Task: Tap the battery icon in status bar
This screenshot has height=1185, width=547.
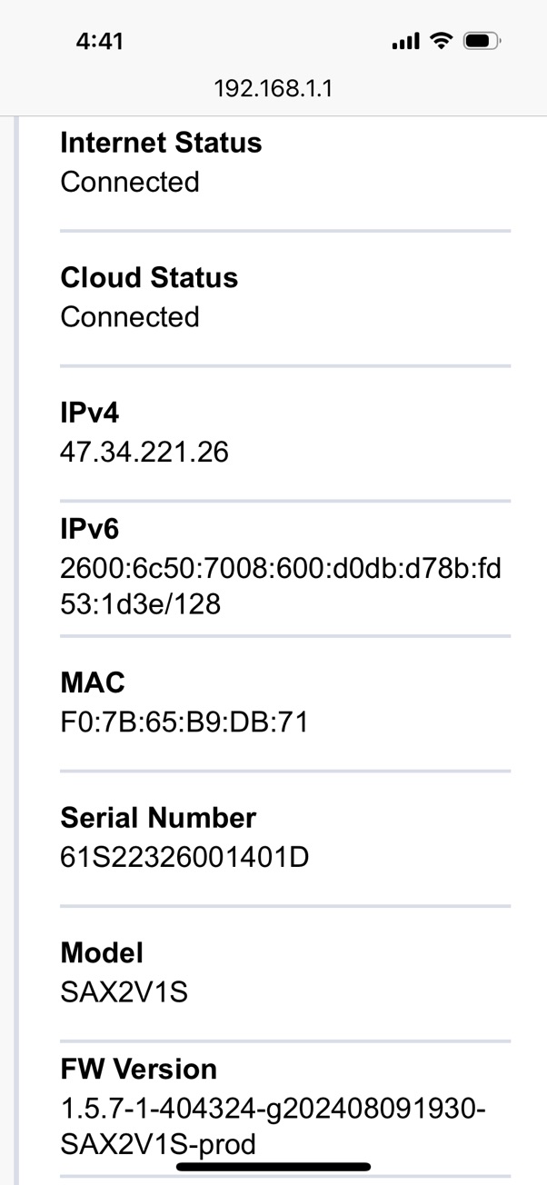Action: tap(482, 41)
